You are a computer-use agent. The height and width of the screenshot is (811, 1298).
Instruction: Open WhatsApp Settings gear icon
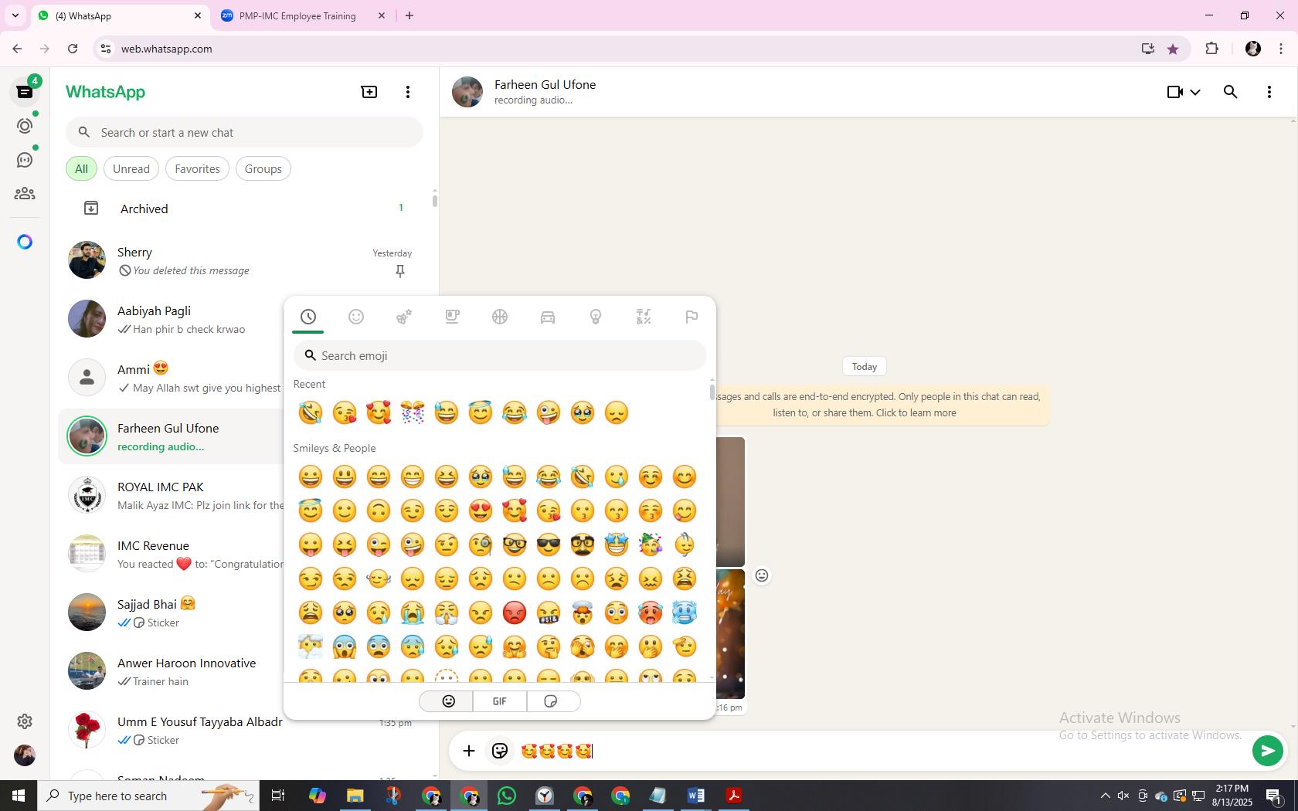click(25, 721)
